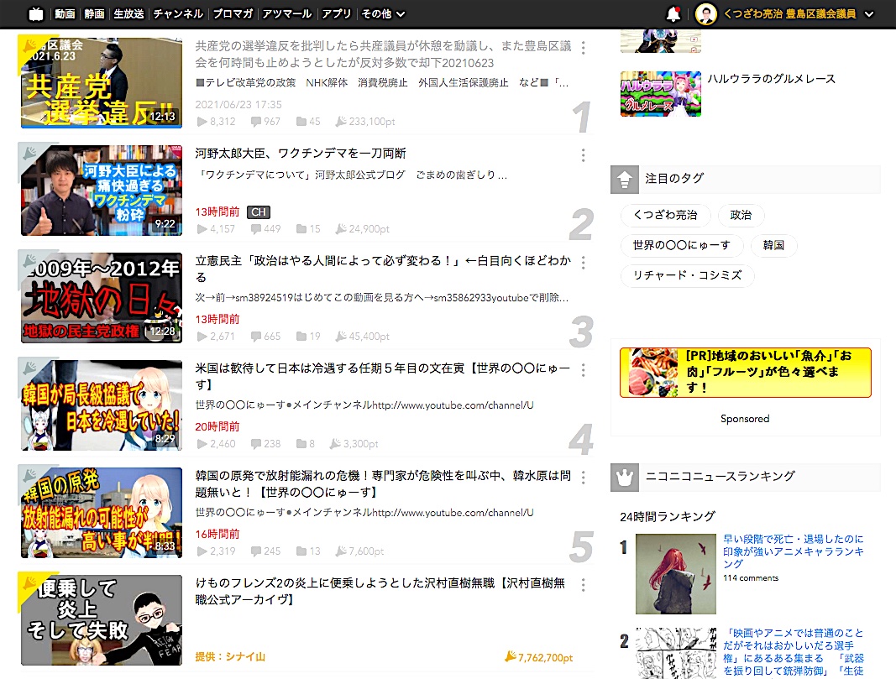Image resolution: width=896 pixels, height=679 pixels.
Task: Open 地獄の日々 民主党政権 thumbnail
Action: click(102, 297)
